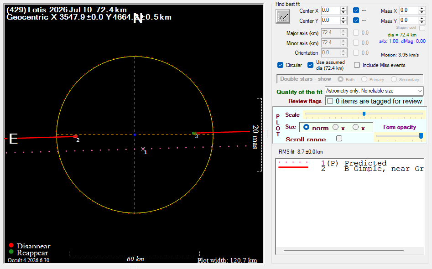The width and height of the screenshot is (432, 269).
Task: Enable Include Miss events
Action: pos(357,65)
